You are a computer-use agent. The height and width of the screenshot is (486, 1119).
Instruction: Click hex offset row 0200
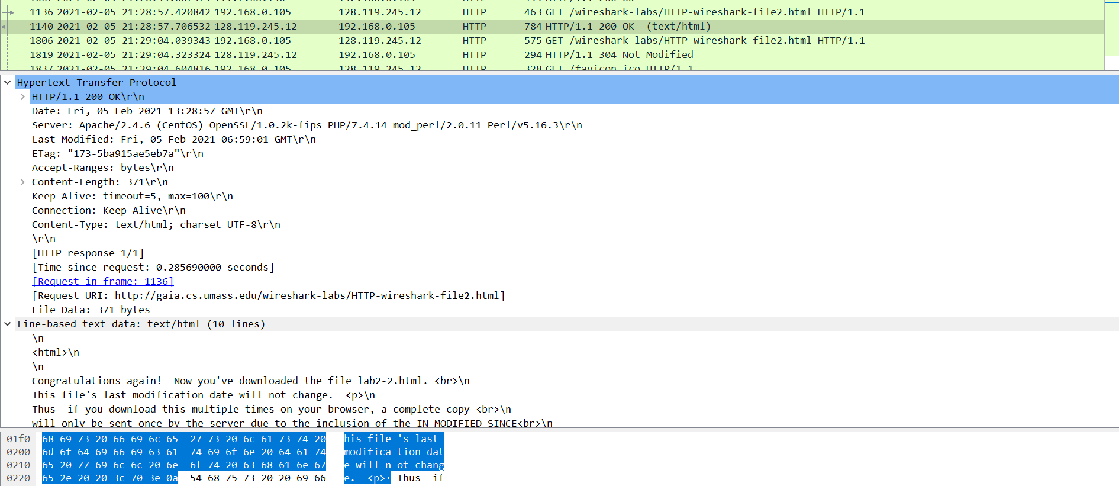(x=18, y=452)
